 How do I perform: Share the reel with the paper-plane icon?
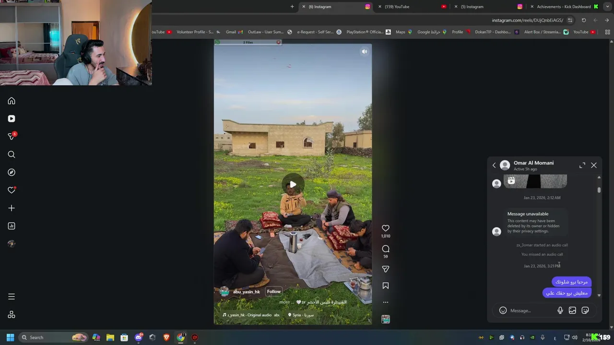coord(386,269)
